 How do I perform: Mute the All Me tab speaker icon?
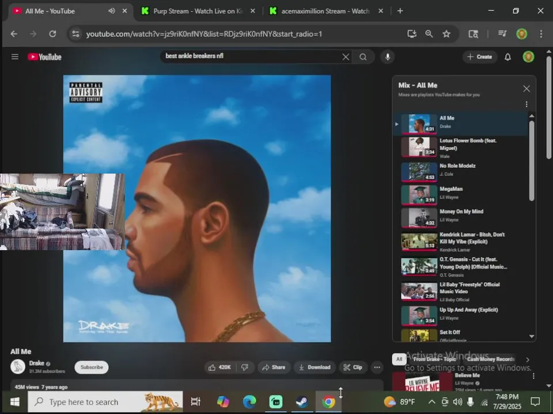pyautogui.click(x=111, y=11)
